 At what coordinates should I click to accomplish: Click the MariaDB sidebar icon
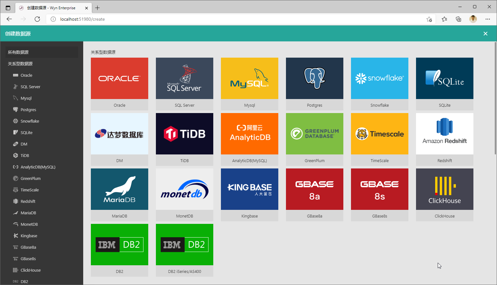(16, 213)
